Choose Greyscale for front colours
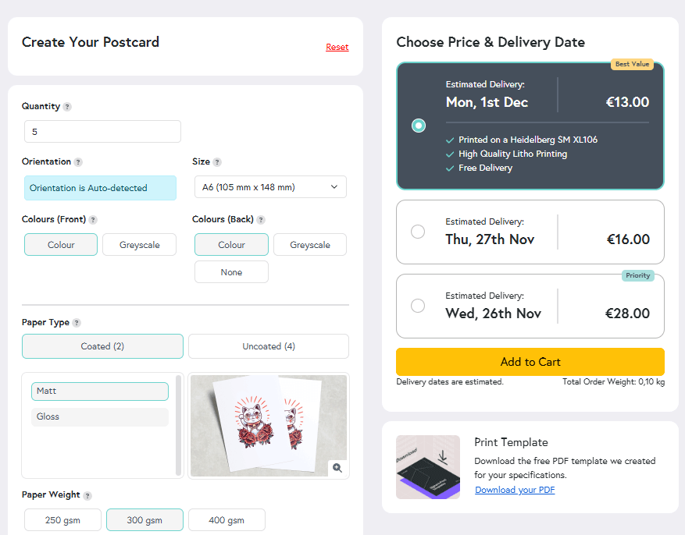The image size is (685, 535). 139,244
